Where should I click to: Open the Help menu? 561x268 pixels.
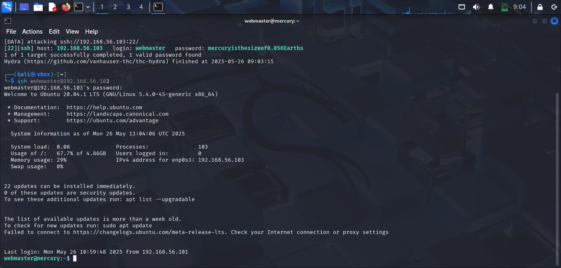tap(91, 32)
